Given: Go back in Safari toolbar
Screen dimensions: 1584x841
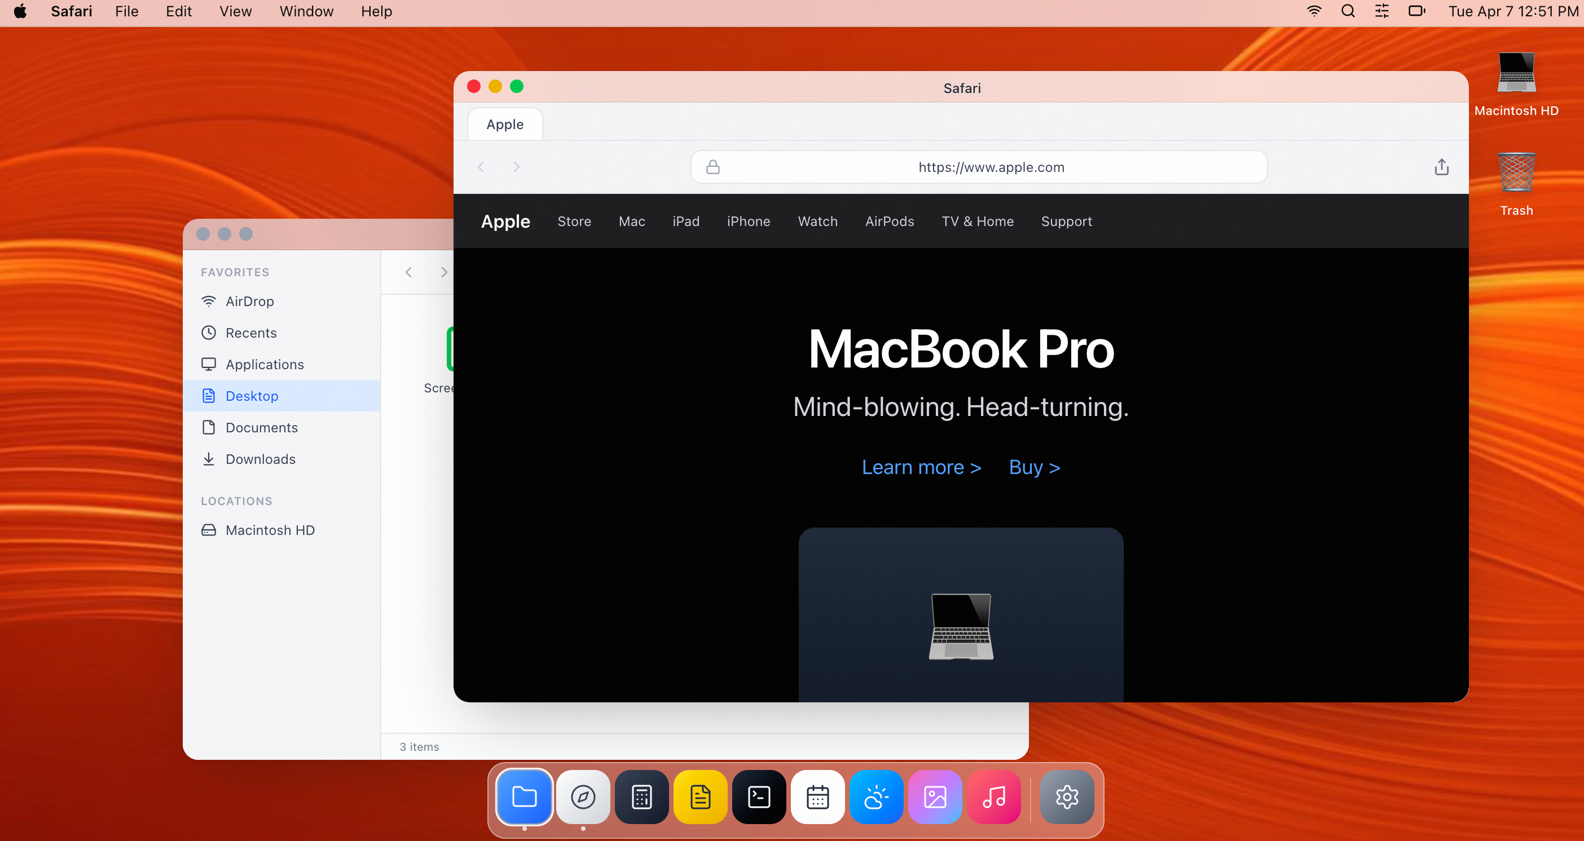Looking at the screenshot, I should [481, 166].
